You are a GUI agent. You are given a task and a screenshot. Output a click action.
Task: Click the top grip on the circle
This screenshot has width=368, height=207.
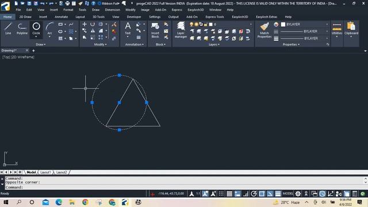point(120,75)
